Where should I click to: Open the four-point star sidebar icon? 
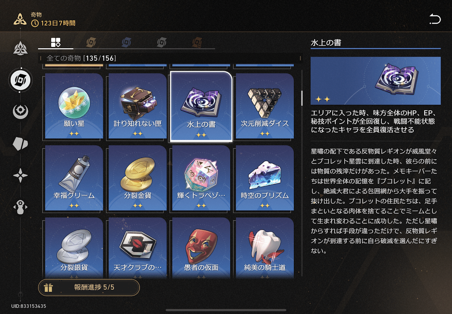(x=20, y=176)
